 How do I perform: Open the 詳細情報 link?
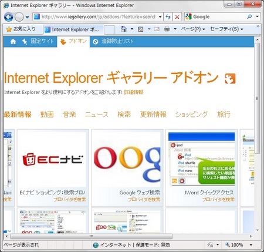[x=133, y=92]
